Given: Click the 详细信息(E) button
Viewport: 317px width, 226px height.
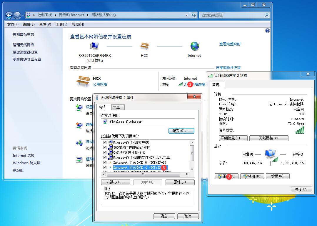Looking at the screenshot, I should (233, 138).
